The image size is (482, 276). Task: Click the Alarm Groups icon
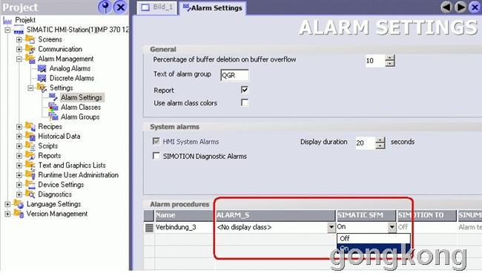(x=53, y=116)
